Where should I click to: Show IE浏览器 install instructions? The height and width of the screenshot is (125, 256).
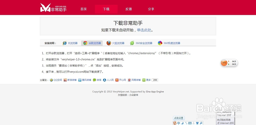click(x=72, y=43)
